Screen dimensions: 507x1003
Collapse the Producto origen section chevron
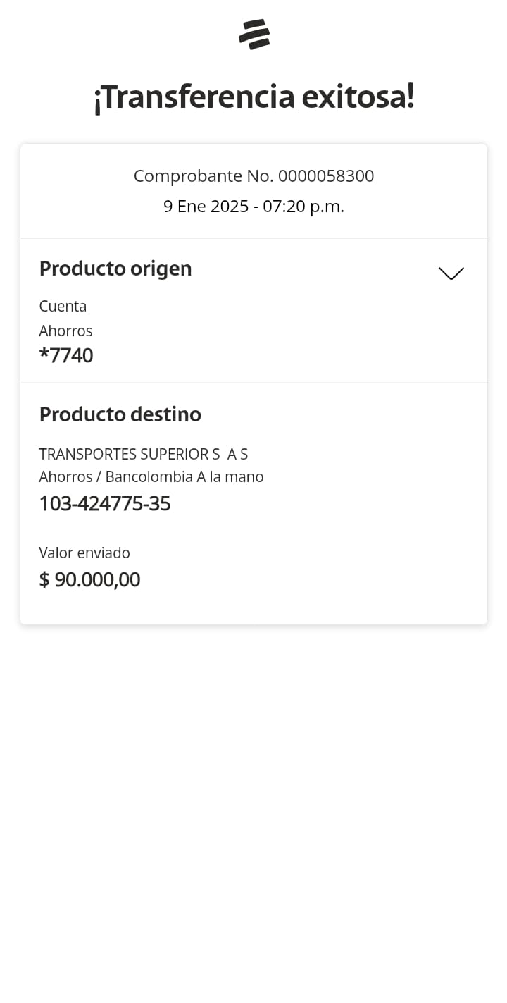point(451,273)
